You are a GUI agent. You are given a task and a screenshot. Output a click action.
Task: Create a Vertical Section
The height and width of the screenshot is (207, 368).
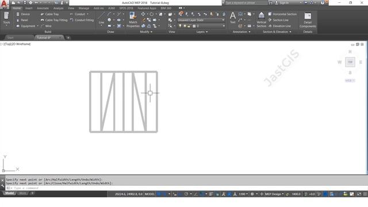pos(261,20)
